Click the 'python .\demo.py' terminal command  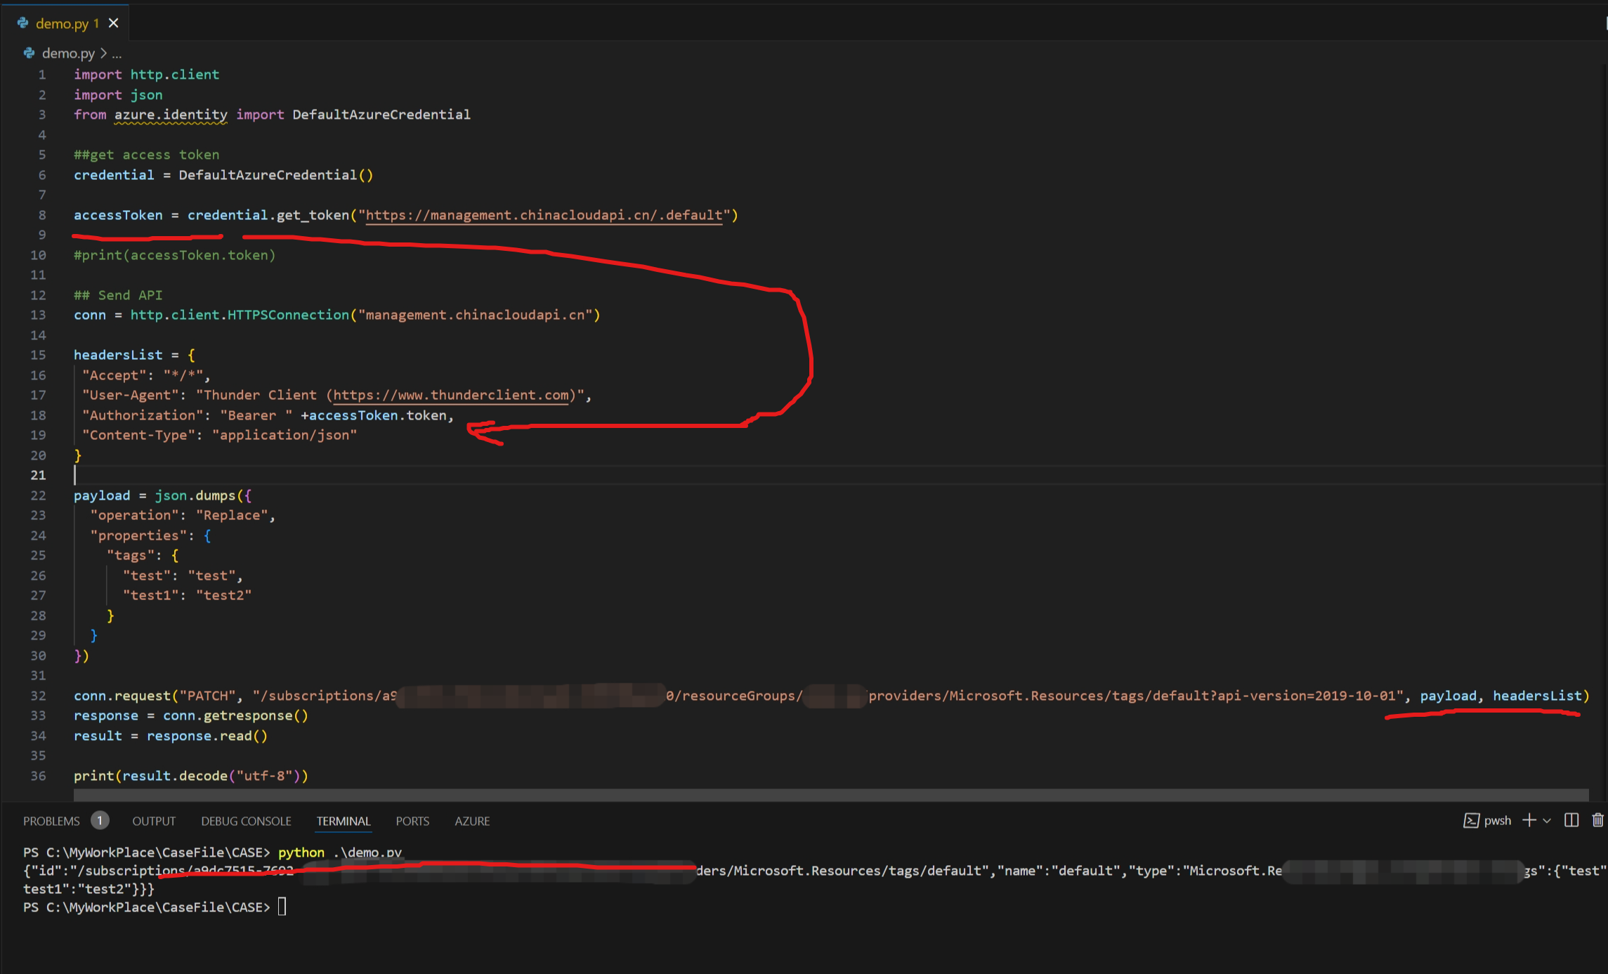[x=340, y=852]
